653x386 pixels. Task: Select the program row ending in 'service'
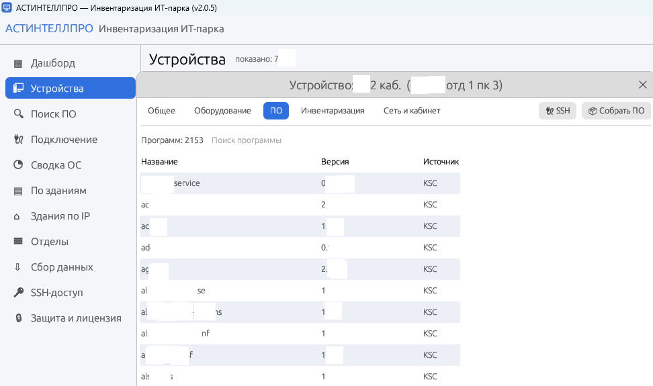coord(300,183)
